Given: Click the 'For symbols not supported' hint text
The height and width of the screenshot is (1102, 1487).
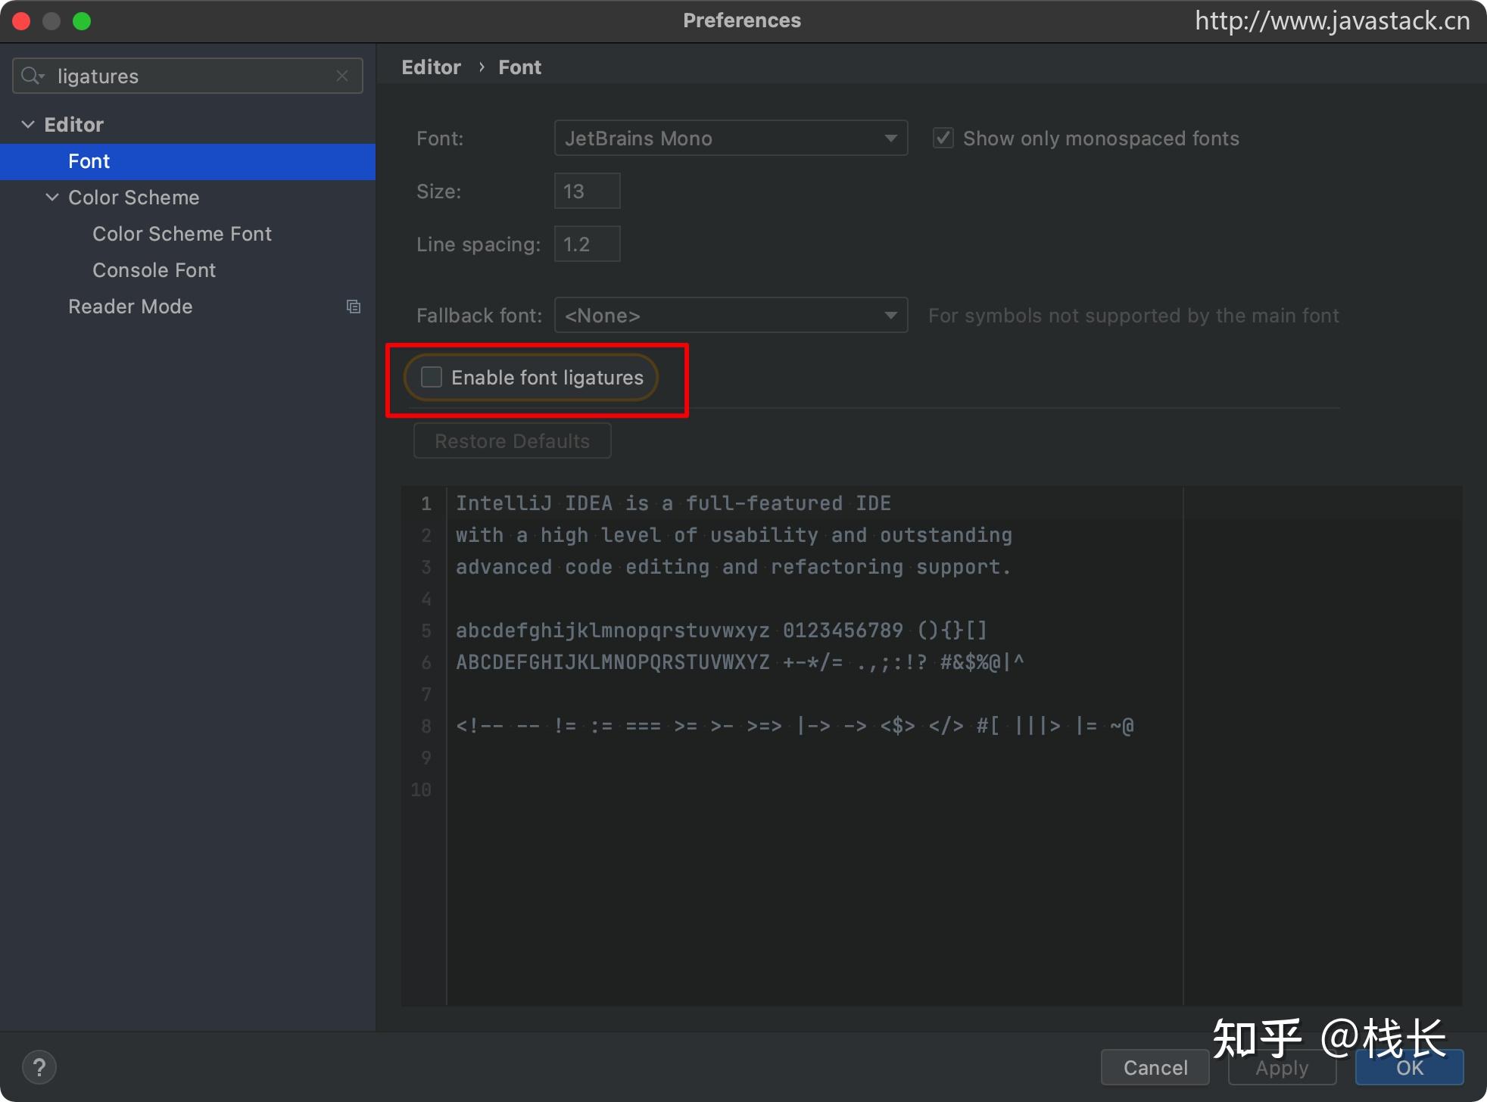Looking at the screenshot, I should pos(1133,316).
